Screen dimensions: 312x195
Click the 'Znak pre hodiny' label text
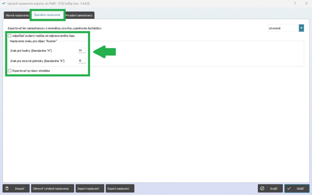pos(31,51)
